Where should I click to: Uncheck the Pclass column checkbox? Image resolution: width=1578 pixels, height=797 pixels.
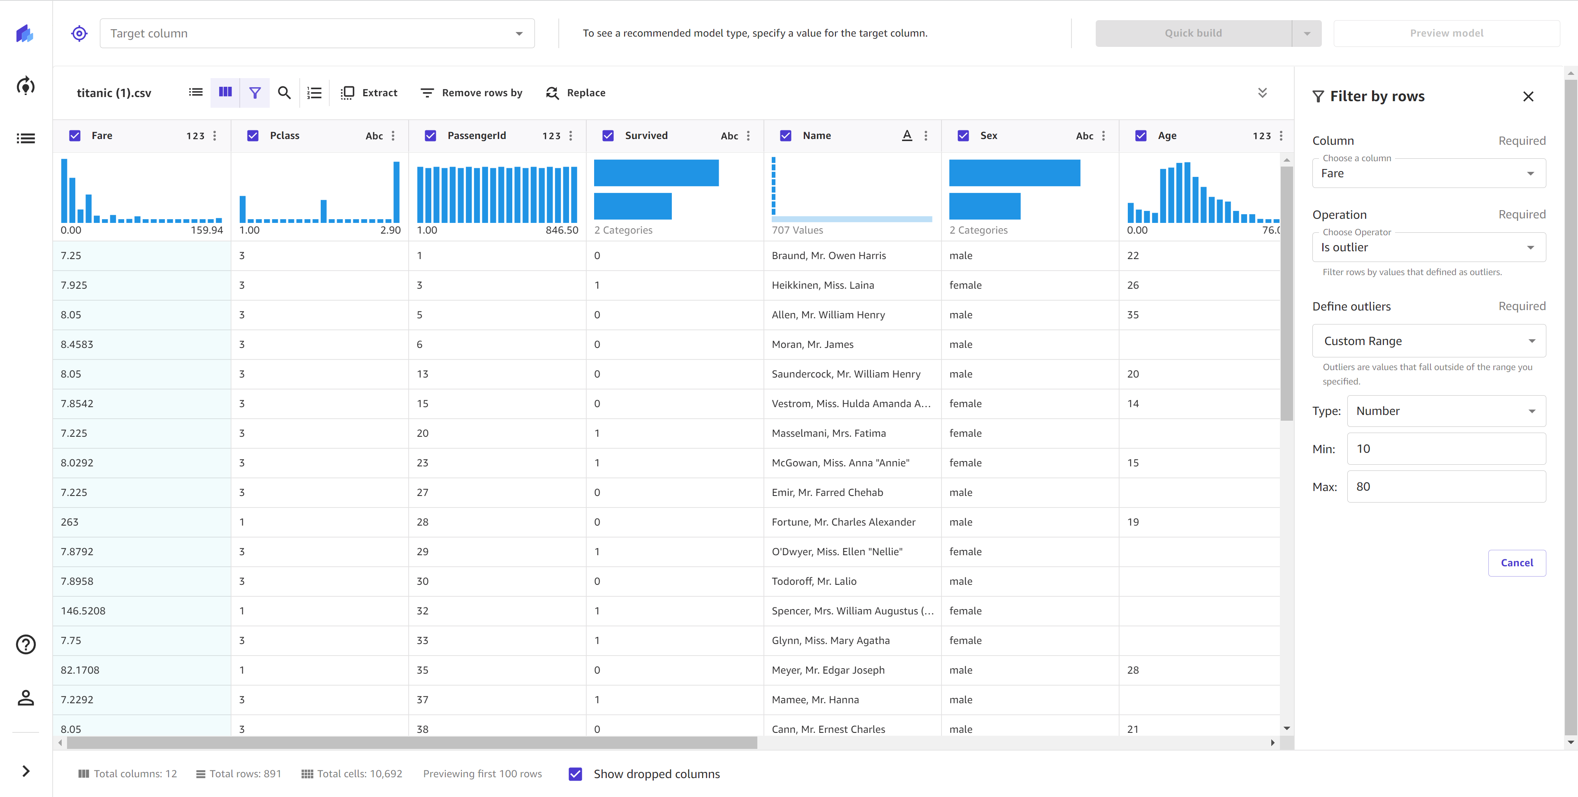pos(252,135)
